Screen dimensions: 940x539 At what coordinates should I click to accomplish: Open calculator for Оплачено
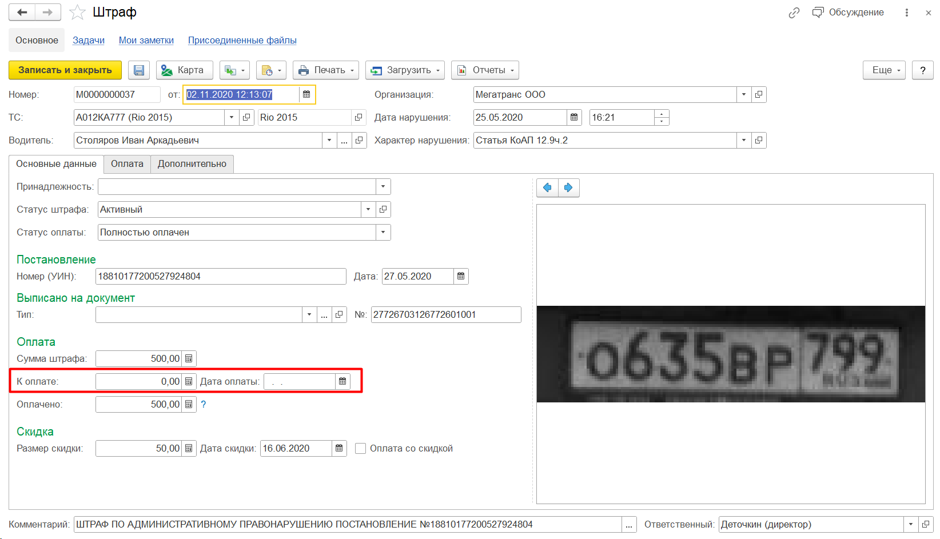(189, 405)
